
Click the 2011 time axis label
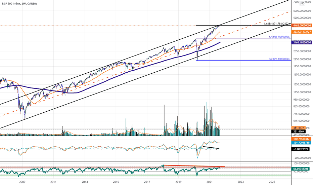coord(53,182)
